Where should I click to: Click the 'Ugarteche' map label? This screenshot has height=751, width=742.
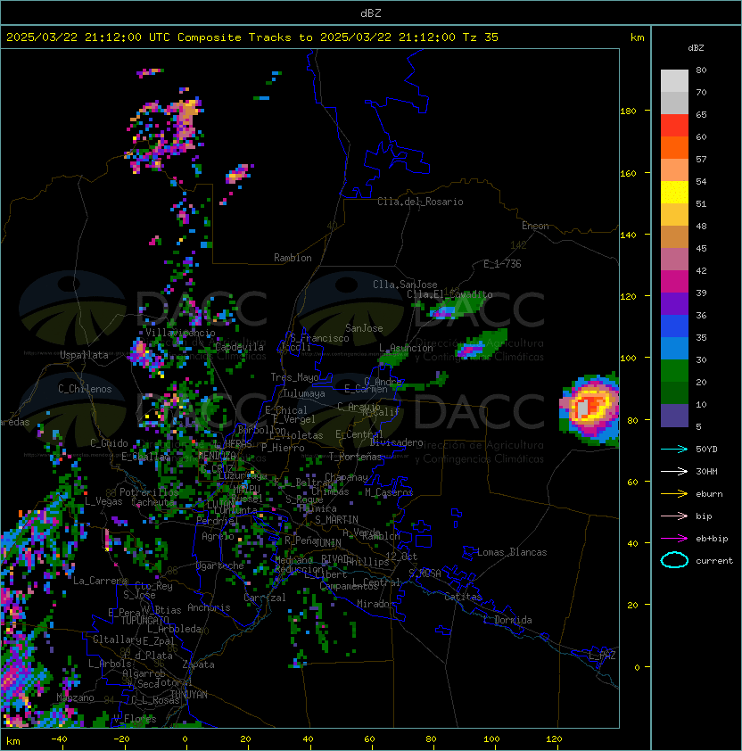(220, 565)
